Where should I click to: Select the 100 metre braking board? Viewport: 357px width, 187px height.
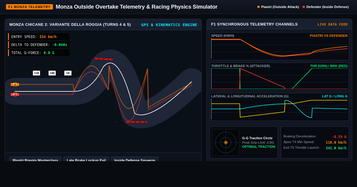tap(52, 73)
